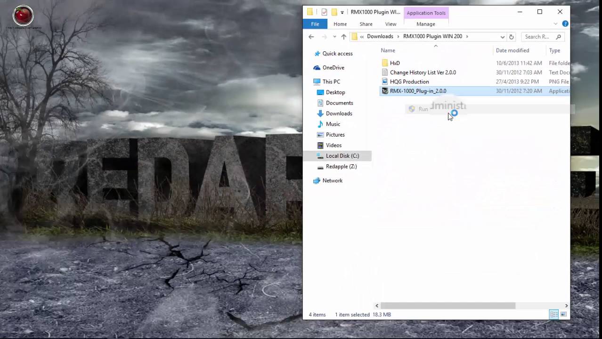Select Quick access in the navigation pane
The image size is (602, 339).
[337, 54]
